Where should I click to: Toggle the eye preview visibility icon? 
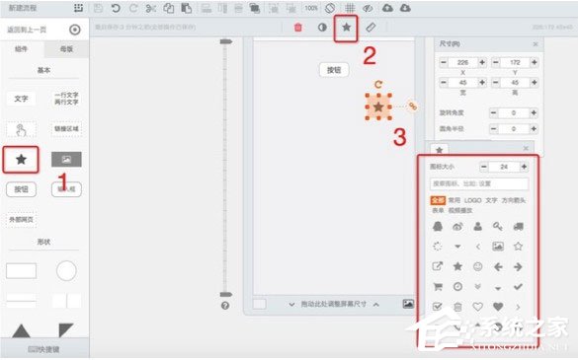coord(368,8)
